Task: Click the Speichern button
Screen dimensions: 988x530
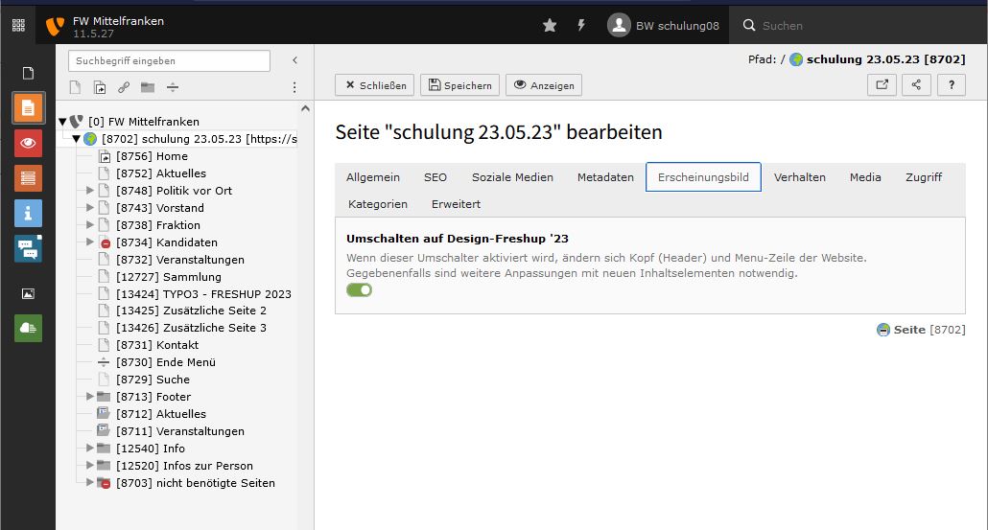Action: coord(460,85)
